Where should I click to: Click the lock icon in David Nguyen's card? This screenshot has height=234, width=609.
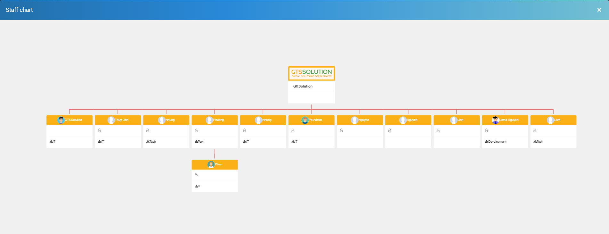click(x=486, y=130)
